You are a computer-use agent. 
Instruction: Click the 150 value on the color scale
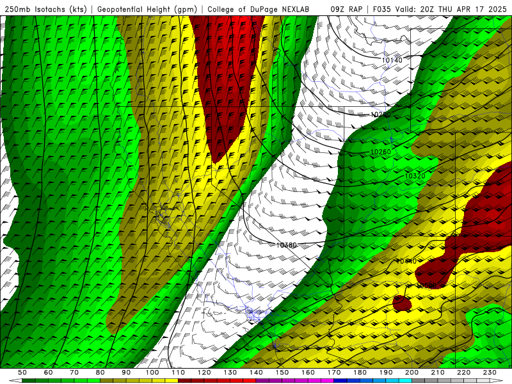(282, 372)
